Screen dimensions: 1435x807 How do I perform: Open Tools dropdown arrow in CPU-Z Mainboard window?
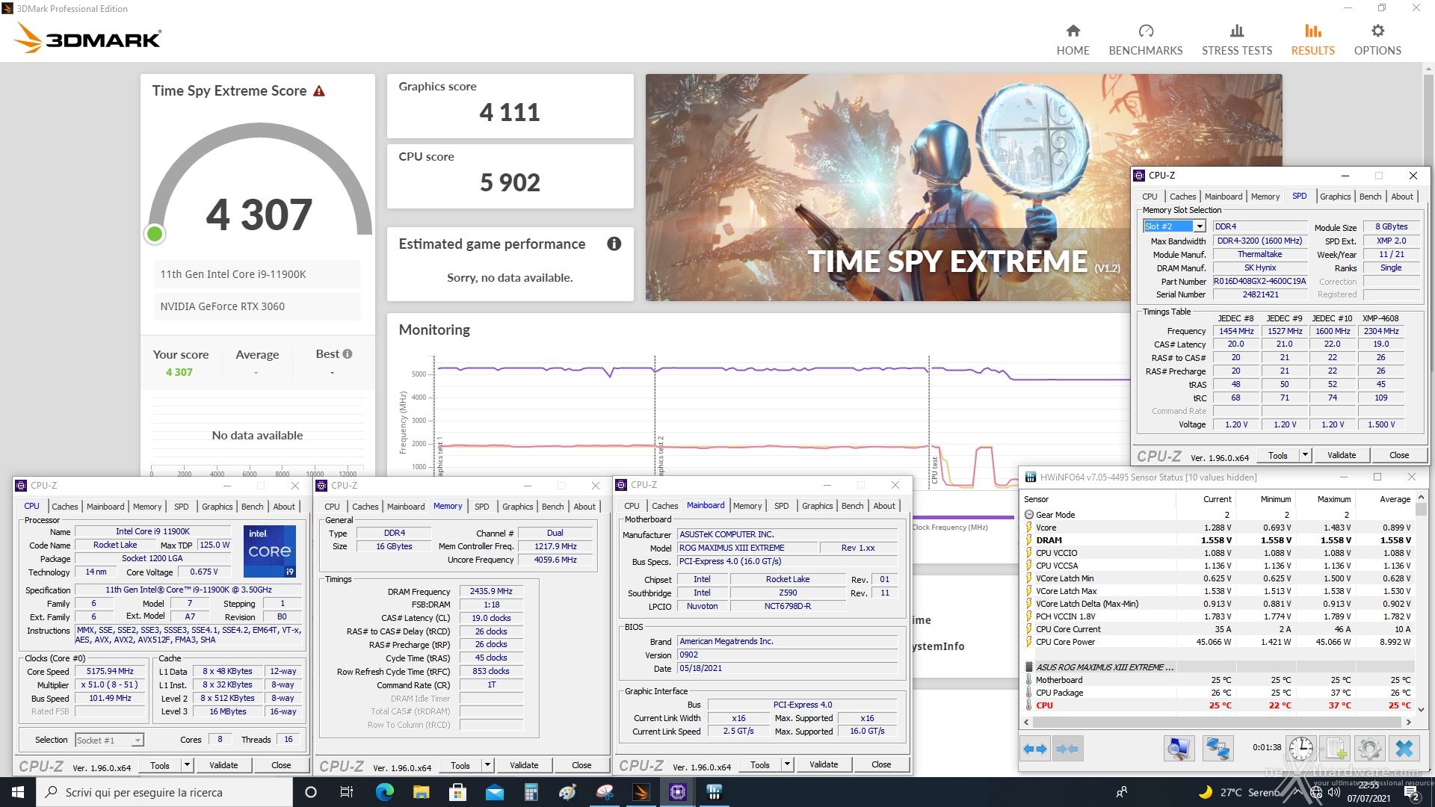pyautogui.click(x=787, y=764)
